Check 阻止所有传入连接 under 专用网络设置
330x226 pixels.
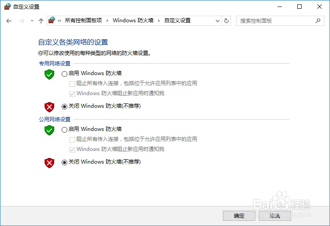(x=72, y=84)
